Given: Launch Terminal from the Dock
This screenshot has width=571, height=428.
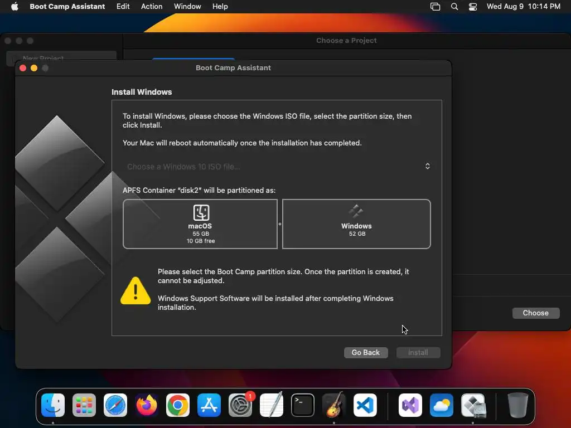Looking at the screenshot, I should [303, 405].
